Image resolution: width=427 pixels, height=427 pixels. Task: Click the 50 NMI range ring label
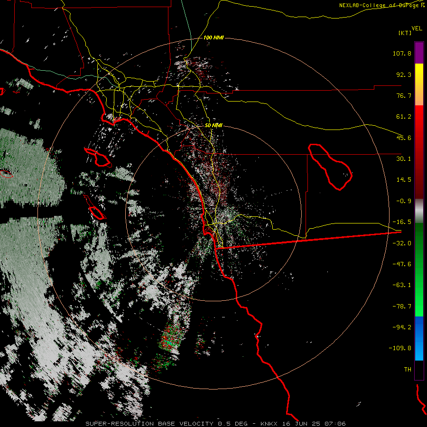click(x=213, y=126)
